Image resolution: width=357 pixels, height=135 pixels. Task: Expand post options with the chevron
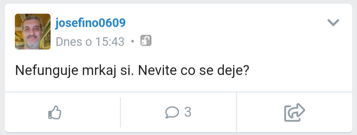pyautogui.click(x=333, y=22)
